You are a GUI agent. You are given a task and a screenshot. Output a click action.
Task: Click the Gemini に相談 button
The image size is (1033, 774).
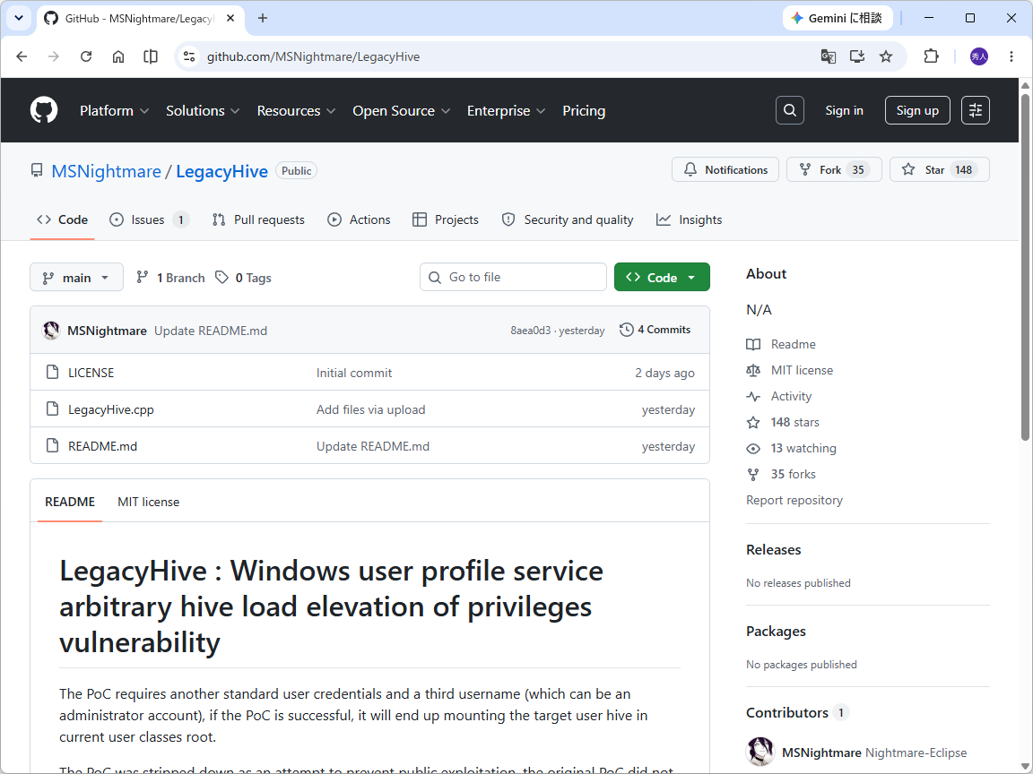click(x=838, y=19)
